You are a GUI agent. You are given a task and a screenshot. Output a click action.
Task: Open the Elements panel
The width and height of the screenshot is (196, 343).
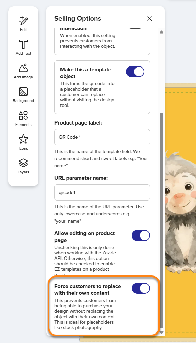click(x=23, y=119)
